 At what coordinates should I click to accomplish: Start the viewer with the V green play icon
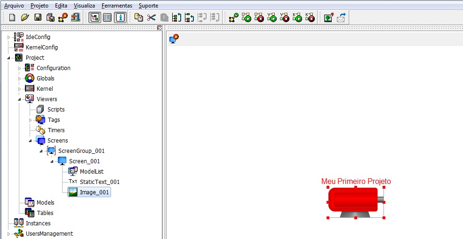point(271,17)
